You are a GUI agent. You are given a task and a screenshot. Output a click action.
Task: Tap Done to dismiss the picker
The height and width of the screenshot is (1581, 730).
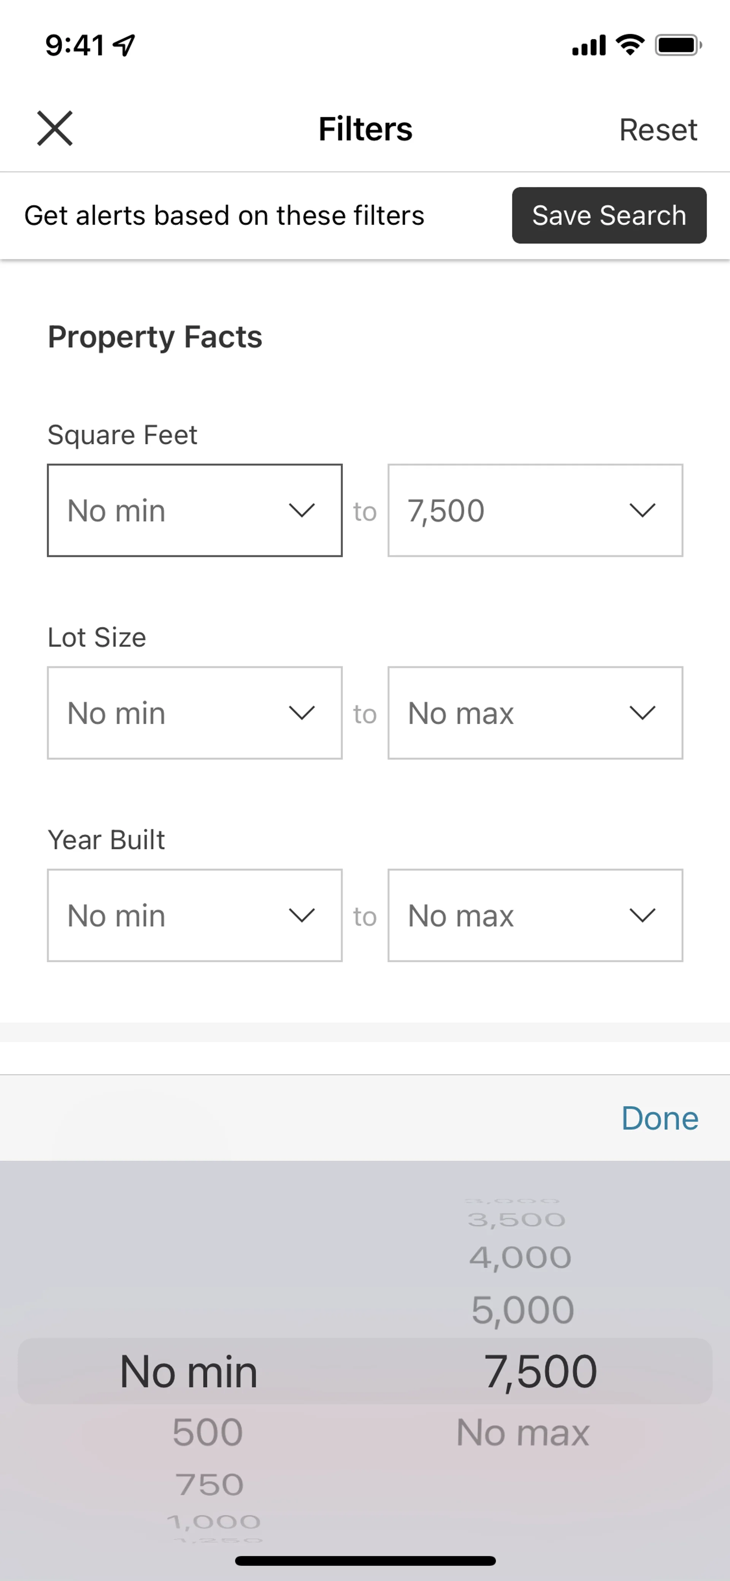659,1118
